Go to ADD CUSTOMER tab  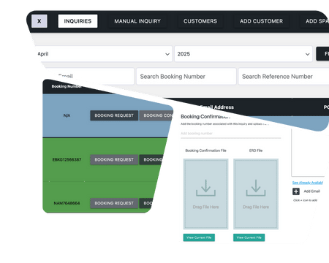click(261, 21)
